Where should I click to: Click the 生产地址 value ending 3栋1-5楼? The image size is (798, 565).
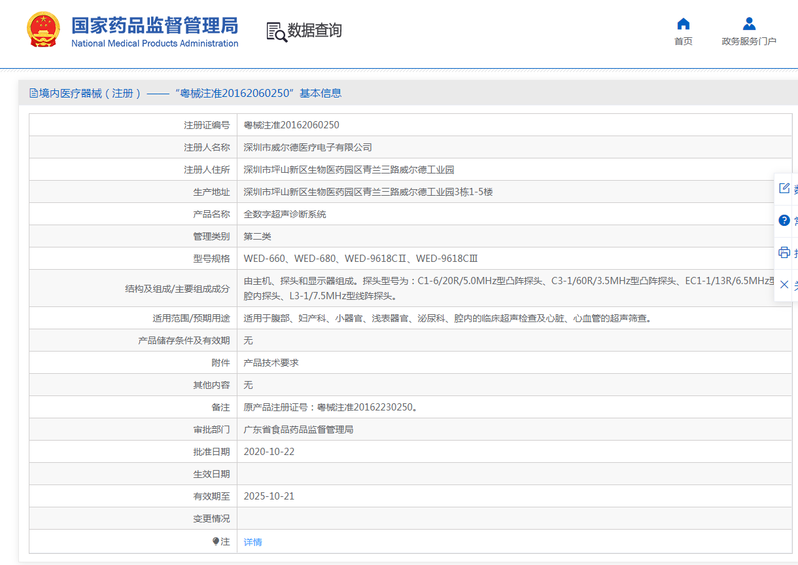tap(368, 192)
